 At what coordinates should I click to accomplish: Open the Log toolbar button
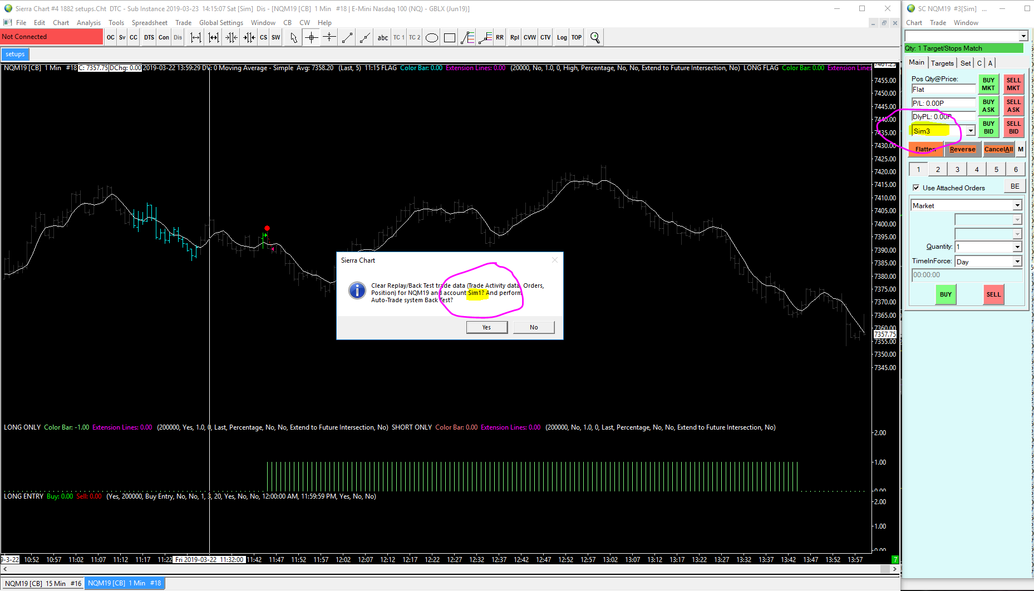pyautogui.click(x=562, y=37)
